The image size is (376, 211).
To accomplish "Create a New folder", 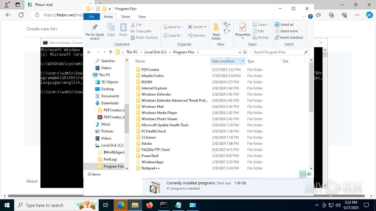I will click(216, 32).
